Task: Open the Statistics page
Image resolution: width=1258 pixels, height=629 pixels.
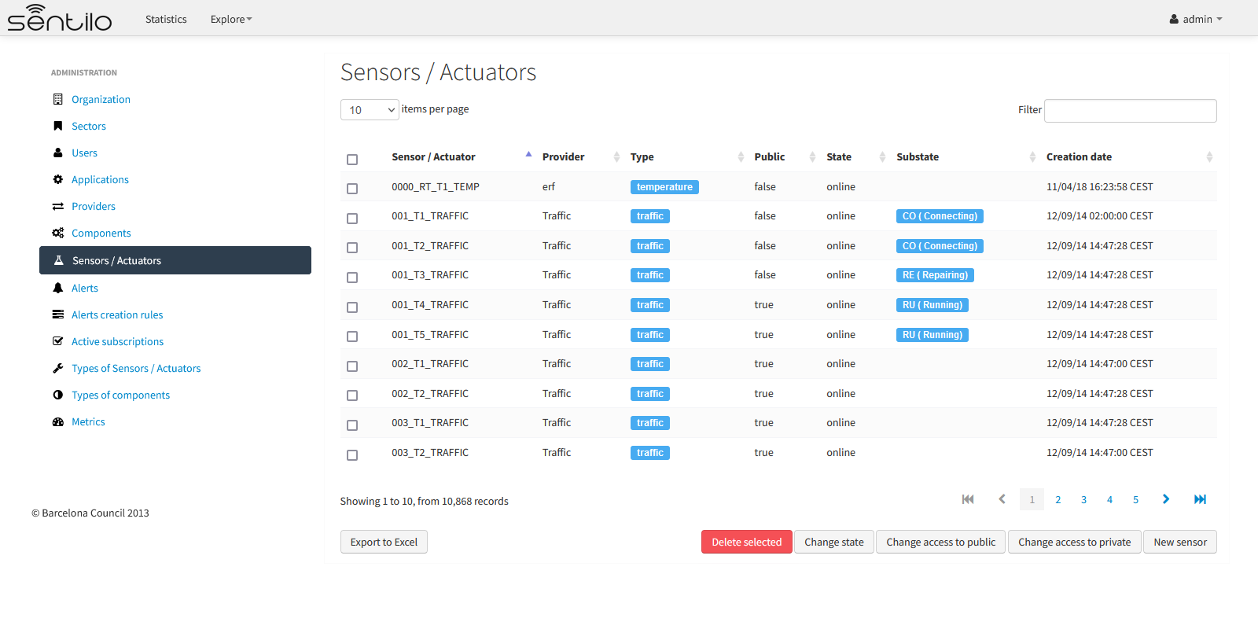Action: pyautogui.click(x=166, y=19)
